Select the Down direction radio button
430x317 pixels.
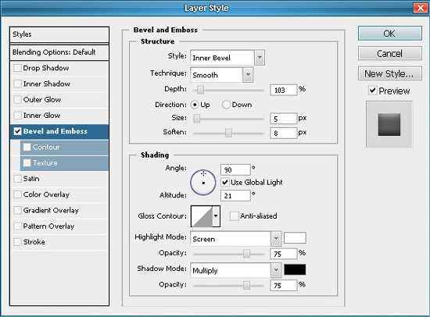tap(226, 105)
